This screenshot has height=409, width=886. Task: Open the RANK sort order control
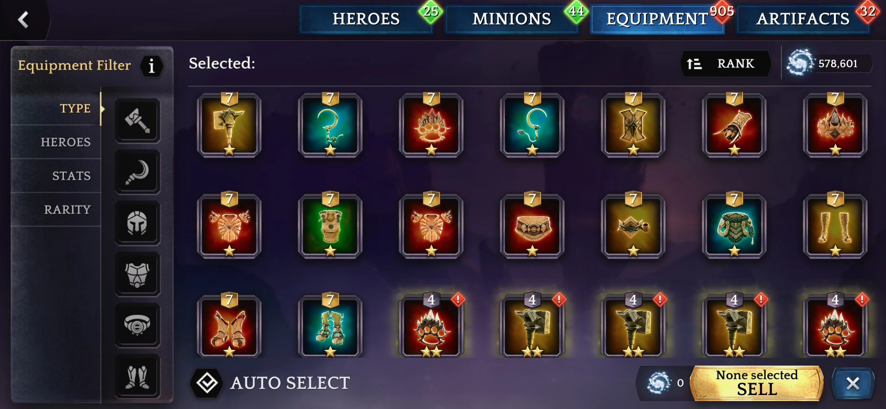tap(725, 64)
